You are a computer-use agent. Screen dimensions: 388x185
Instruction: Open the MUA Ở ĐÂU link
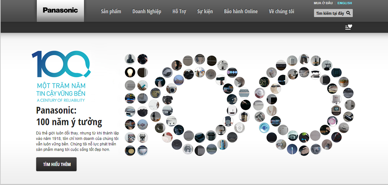click(323, 3)
